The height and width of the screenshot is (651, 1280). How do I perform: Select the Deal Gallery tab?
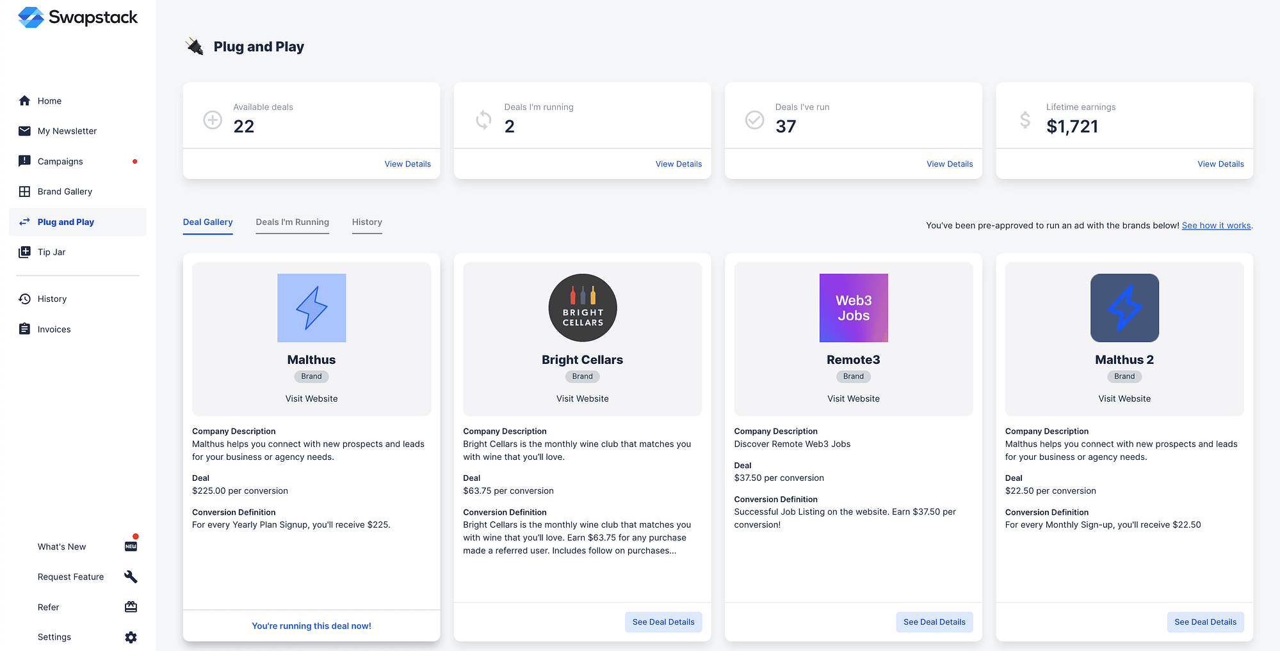[x=207, y=222]
